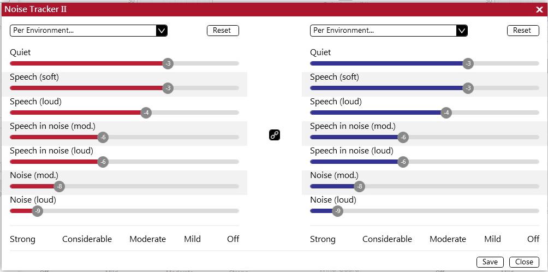Click the left Per Environment combo box
Screen dimensions: 548x272
coord(89,31)
